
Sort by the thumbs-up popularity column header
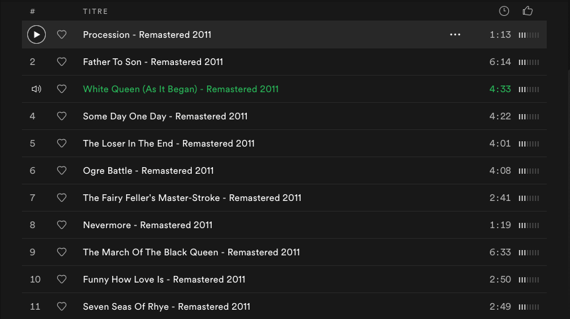528,11
